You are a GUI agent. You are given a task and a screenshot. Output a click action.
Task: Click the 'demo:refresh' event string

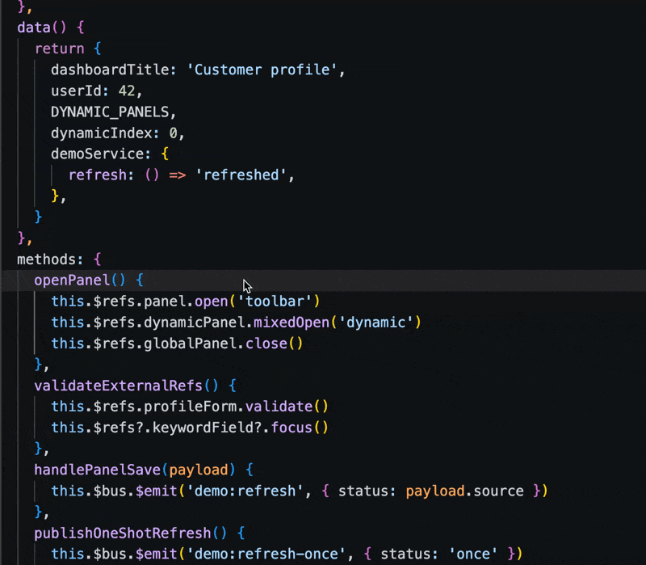pos(245,491)
